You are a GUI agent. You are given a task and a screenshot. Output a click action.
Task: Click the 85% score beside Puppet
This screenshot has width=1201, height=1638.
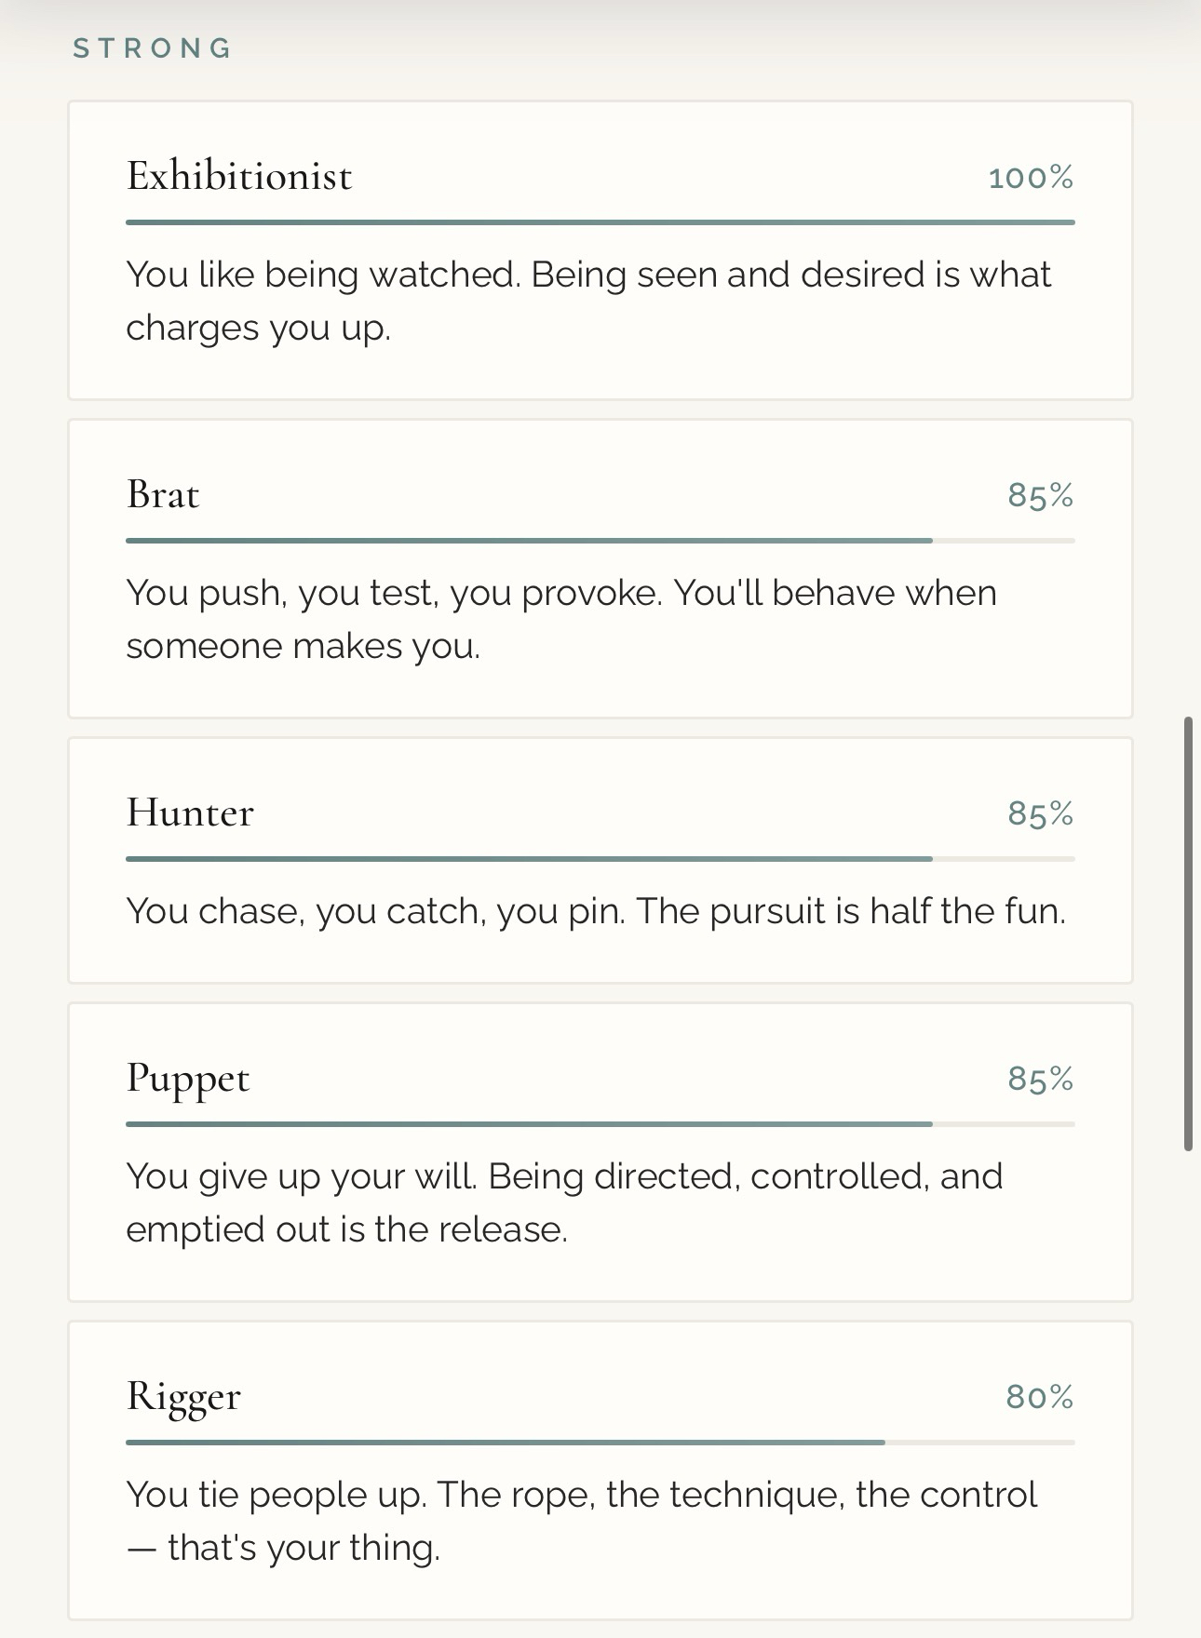1040,1079
